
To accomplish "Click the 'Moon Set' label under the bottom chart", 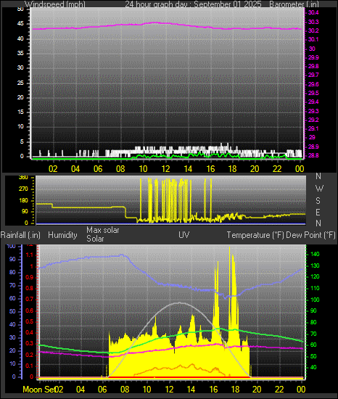I will (x=39, y=390).
